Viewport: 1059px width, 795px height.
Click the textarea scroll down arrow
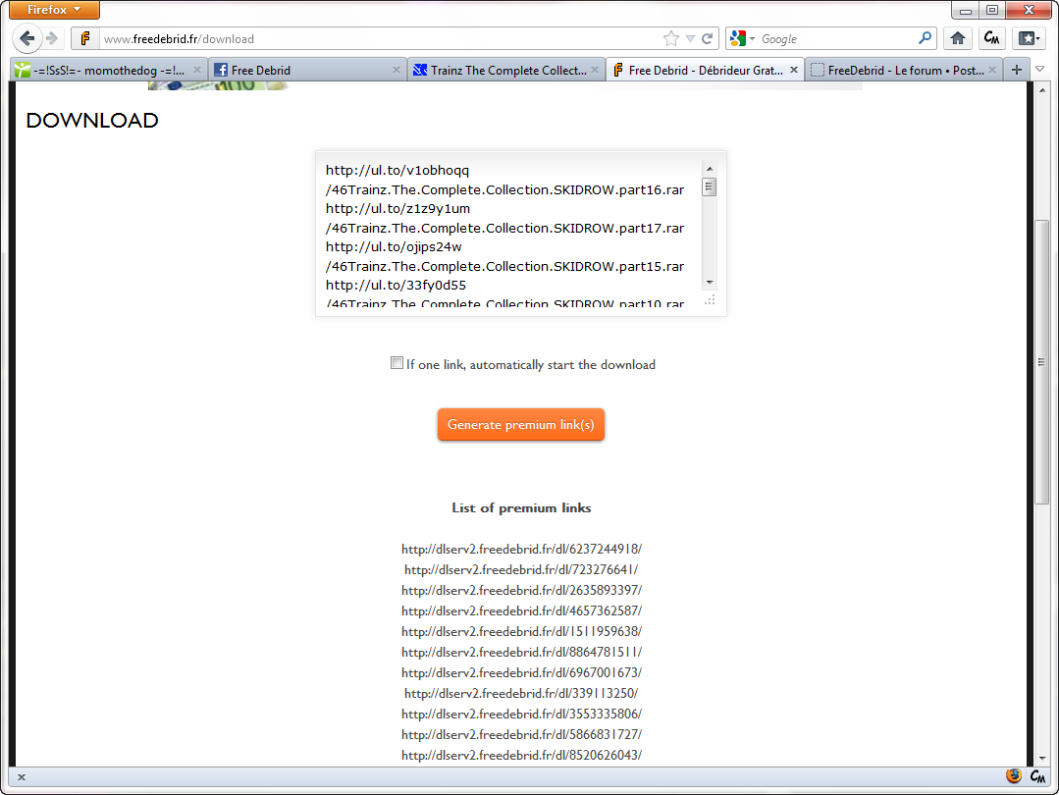click(710, 283)
